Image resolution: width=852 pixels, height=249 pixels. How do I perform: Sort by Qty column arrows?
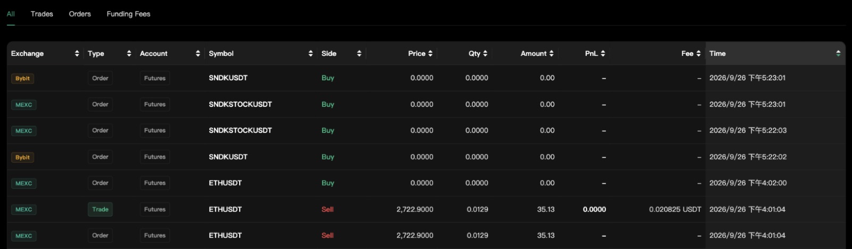click(485, 53)
